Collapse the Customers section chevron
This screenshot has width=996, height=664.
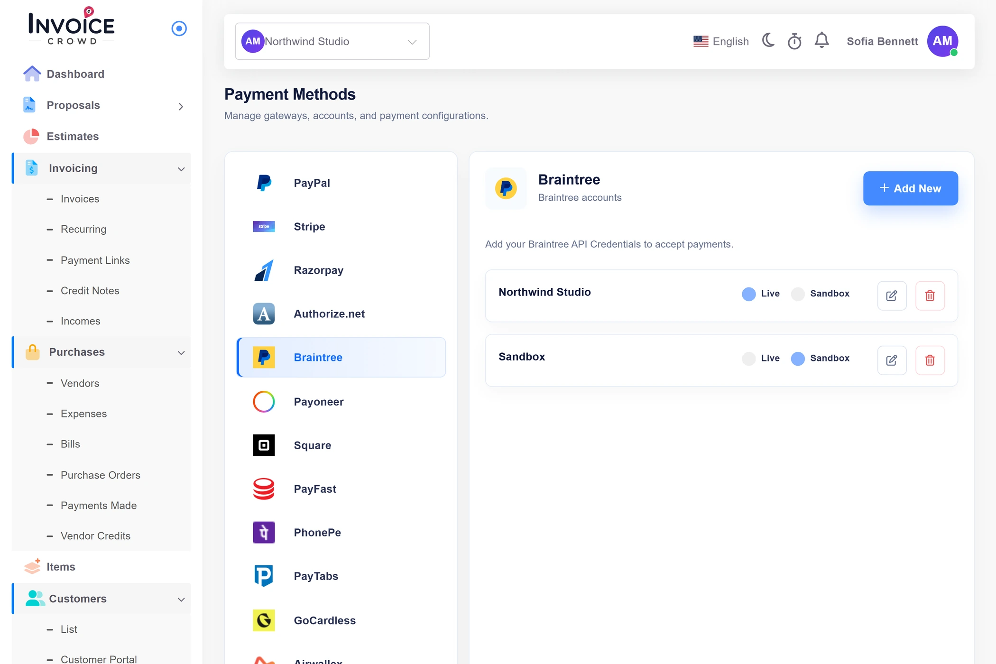coord(181,599)
